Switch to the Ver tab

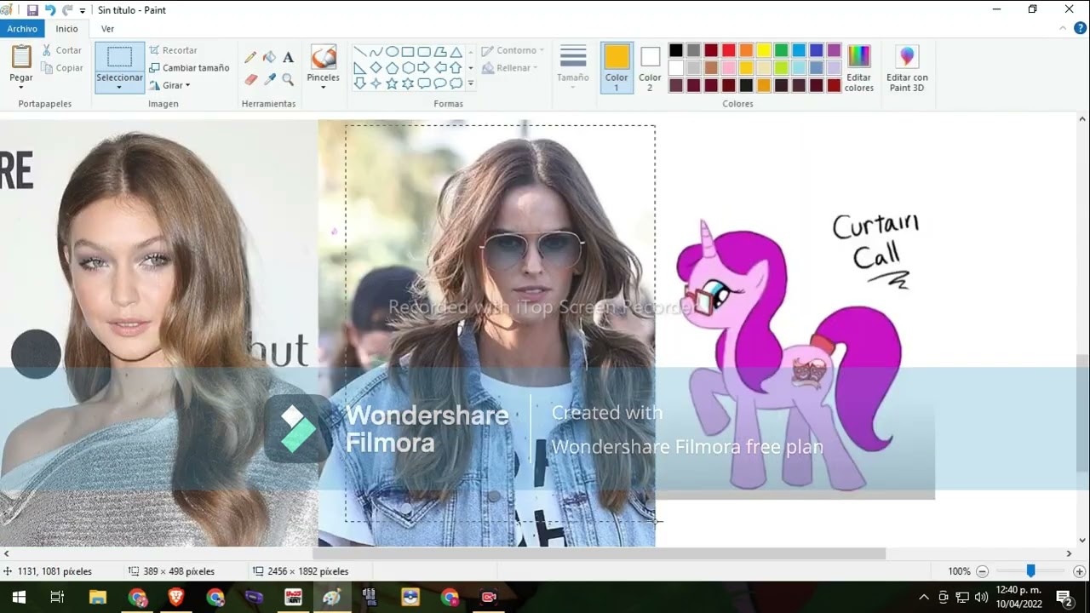[x=107, y=28]
